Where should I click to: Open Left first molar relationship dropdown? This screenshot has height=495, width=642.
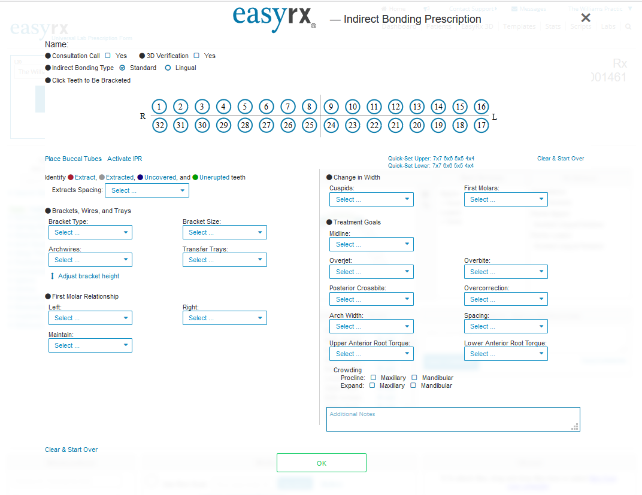(90, 318)
